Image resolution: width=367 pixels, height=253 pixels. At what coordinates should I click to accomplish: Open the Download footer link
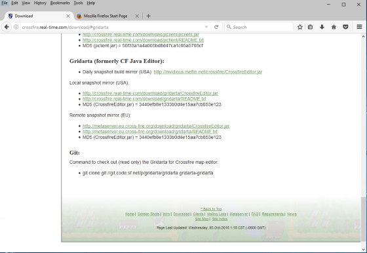pyautogui.click(x=182, y=214)
